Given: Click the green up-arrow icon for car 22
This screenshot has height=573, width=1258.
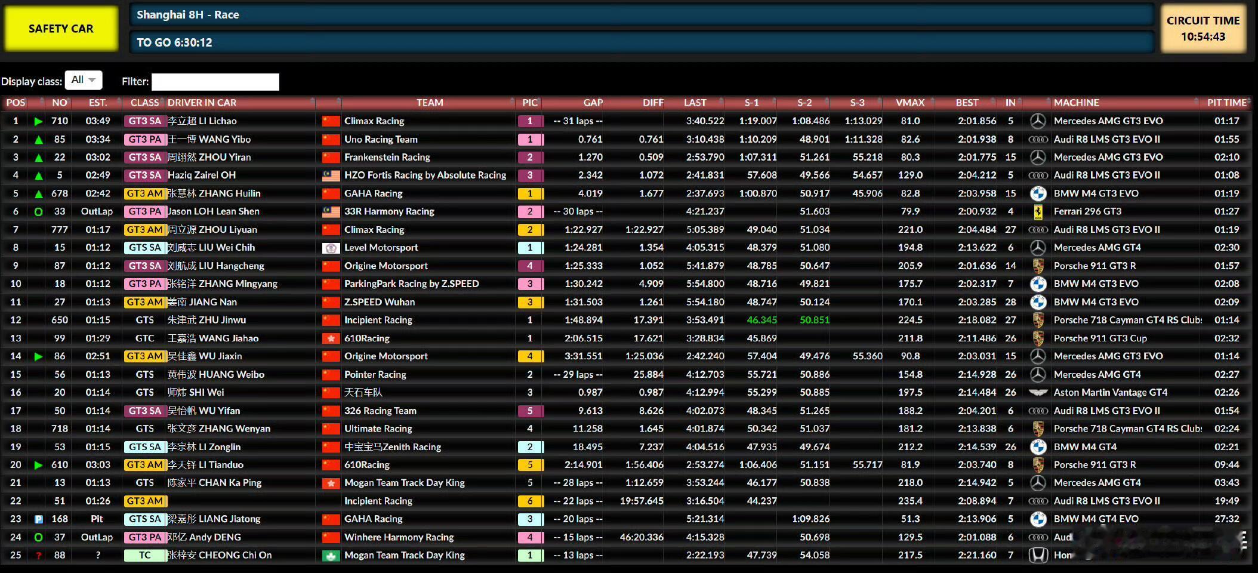Looking at the screenshot, I should (39, 158).
